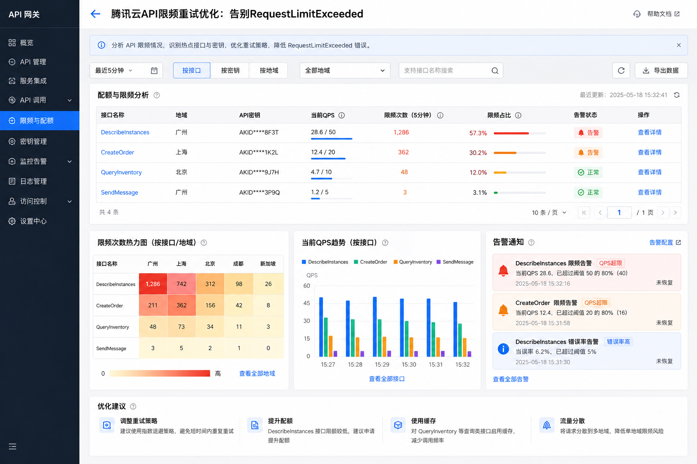
Task: Open API 管理 in the sidebar
Action: coord(39,62)
